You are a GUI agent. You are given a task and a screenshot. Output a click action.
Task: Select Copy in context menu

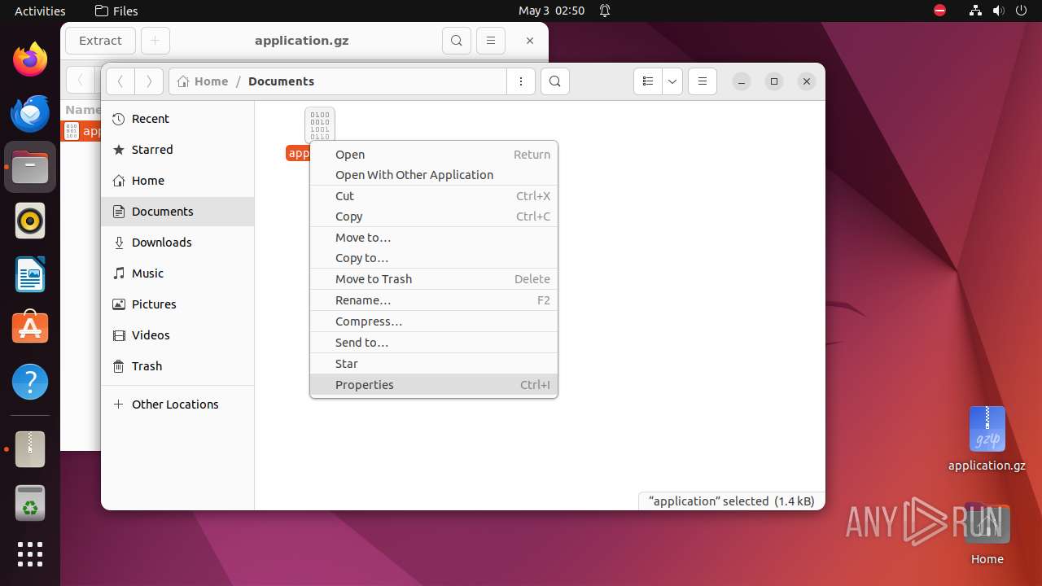434,216
